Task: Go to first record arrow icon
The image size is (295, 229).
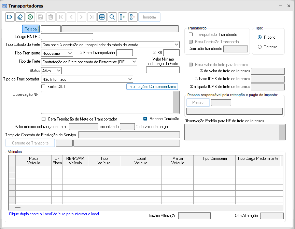Action: [x=61, y=17]
